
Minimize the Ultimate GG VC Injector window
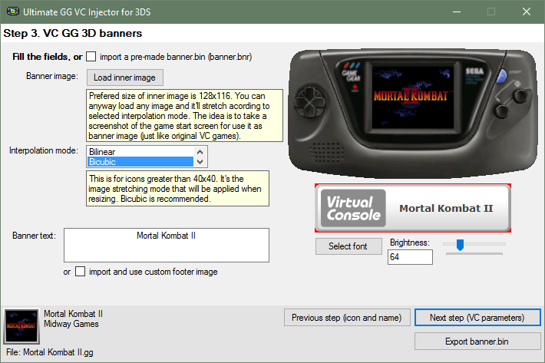click(x=455, y=12)
